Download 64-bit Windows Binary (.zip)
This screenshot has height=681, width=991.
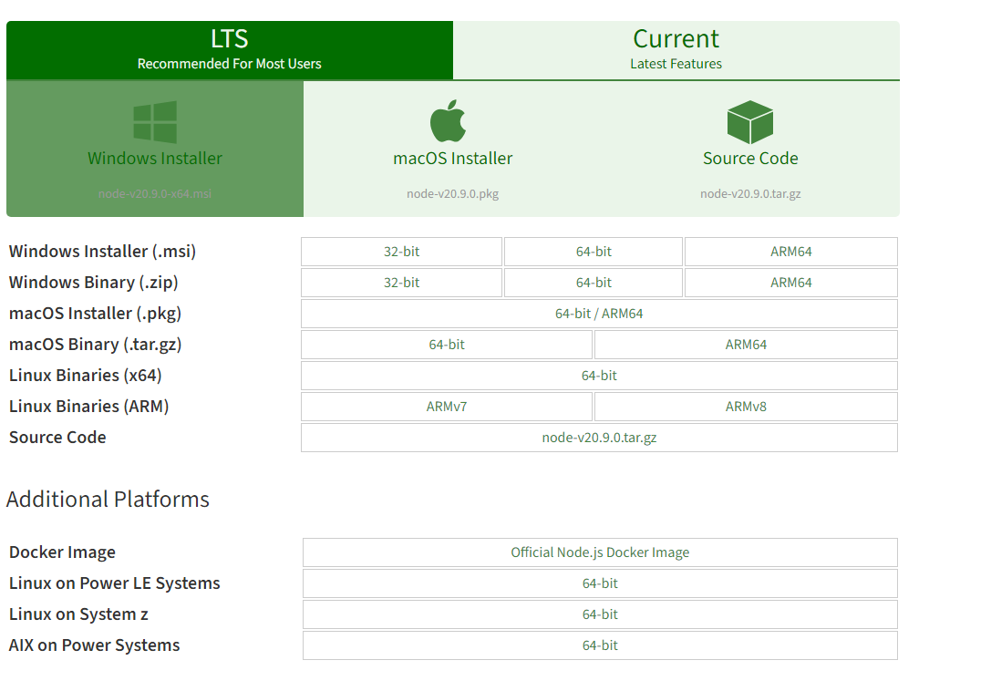point(594,283)
